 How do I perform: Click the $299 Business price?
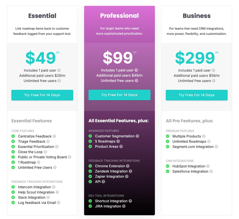[x=195, y=58]
